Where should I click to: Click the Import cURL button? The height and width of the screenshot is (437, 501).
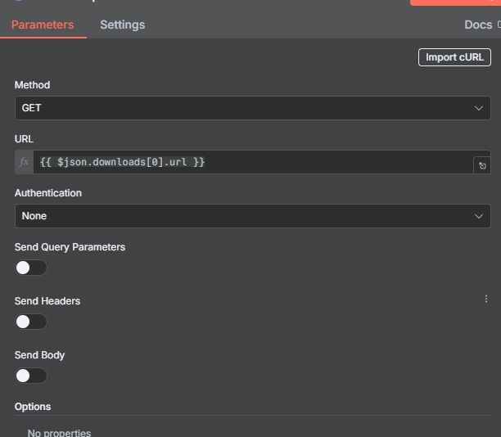click(454, 57)
